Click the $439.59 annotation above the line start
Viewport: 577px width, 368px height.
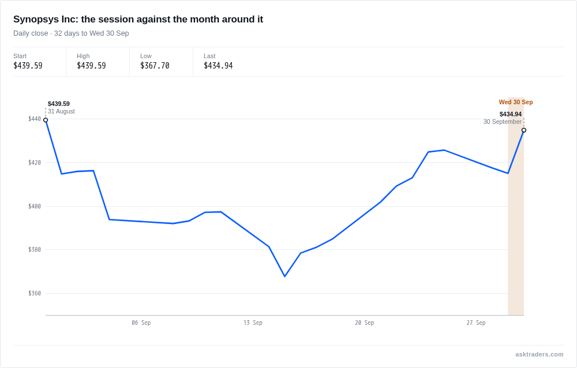tap(59, 104)
